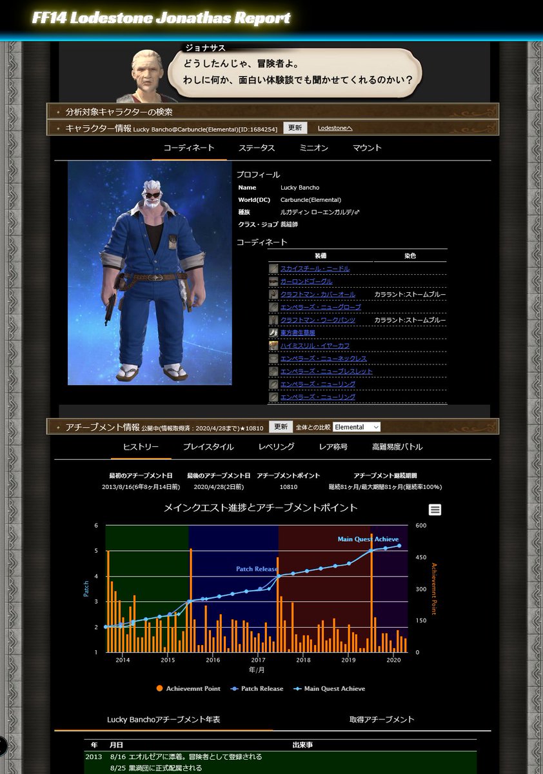This screenshot has width=543, height=774.
Task: Click the クラフトマン・カバーオール item icon
Action: [273, 294]
